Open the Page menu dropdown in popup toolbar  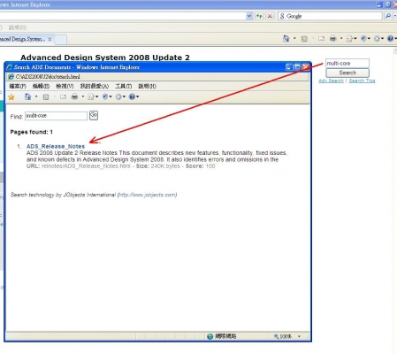tap(93, 96)
